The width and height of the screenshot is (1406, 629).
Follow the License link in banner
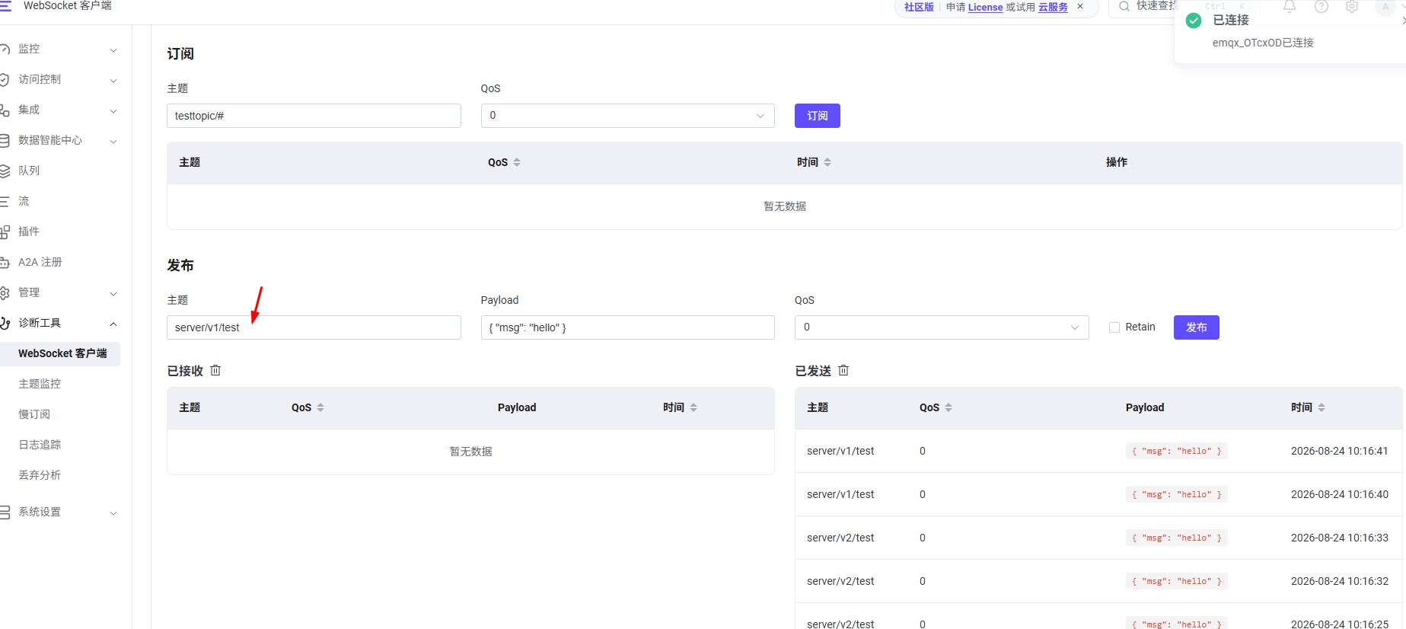click(x=985, y=8)
